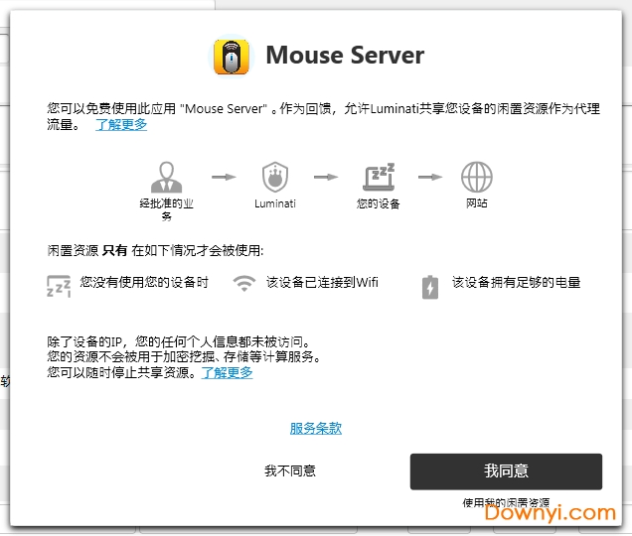The width and height of the screenshot is (632, 536).
Task: Accept by clicking 我同意
Action: [x=506, y=471]
